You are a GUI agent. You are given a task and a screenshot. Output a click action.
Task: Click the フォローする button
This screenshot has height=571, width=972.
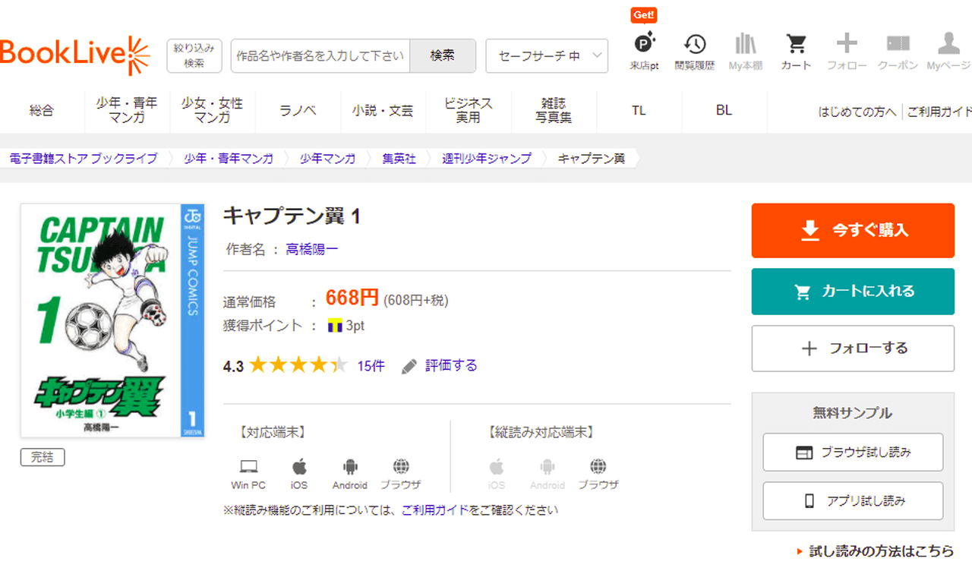(853, 349)
